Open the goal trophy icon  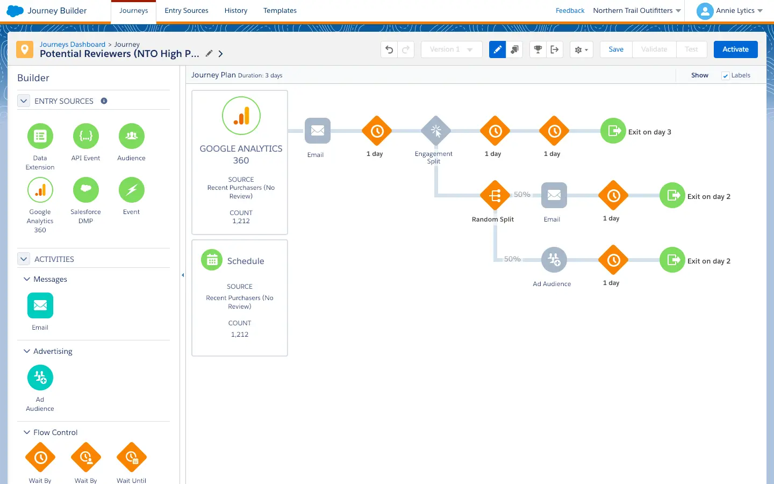coord(537,49)
